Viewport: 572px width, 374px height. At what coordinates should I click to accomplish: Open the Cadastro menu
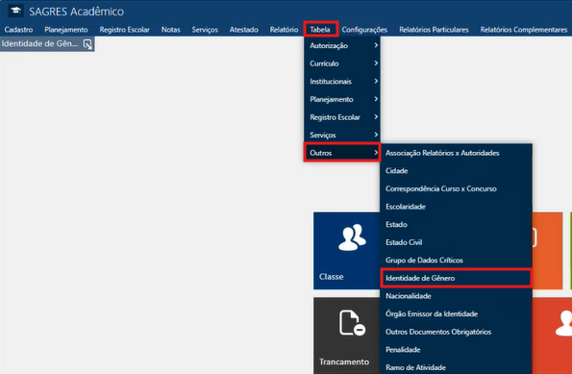pyautogui.click(x=18, y=30)
